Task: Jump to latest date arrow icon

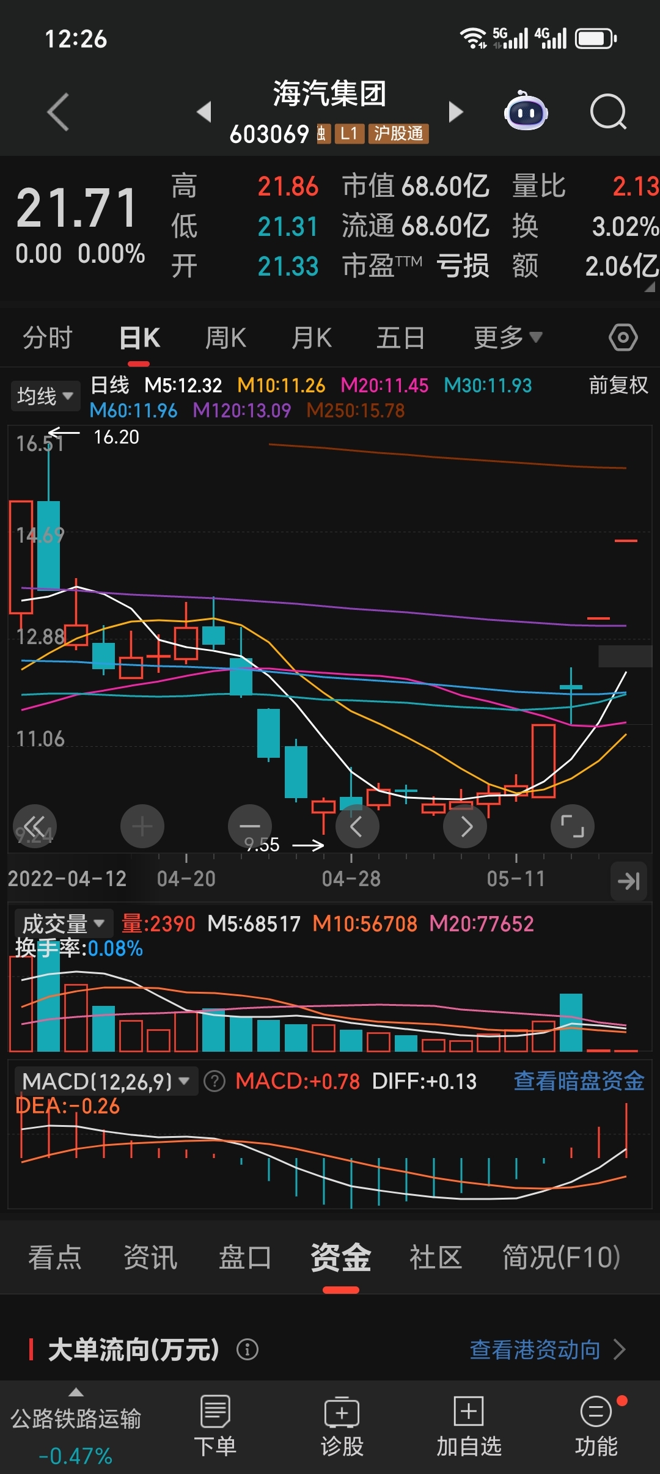Action: coord(629,881)
